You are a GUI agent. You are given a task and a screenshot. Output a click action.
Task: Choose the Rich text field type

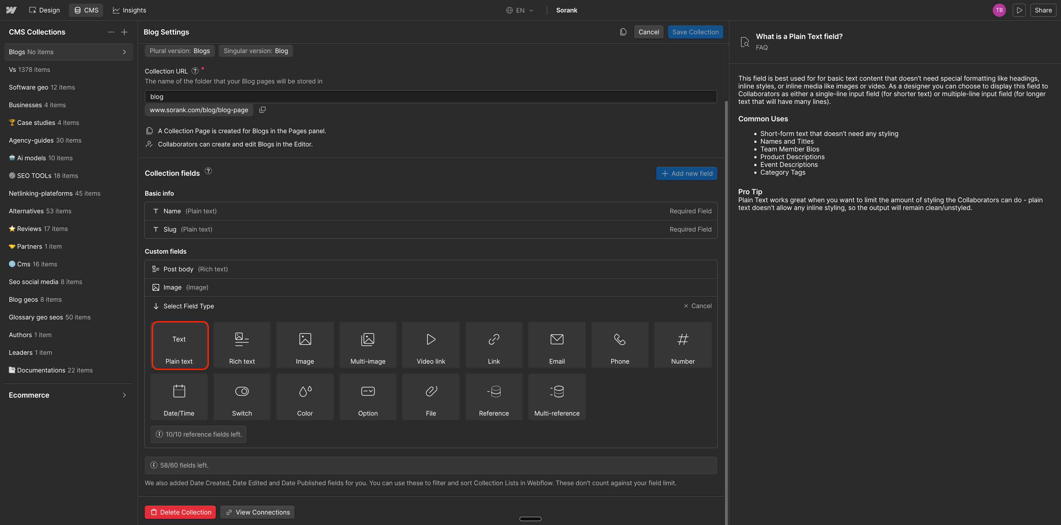(242, 345)
